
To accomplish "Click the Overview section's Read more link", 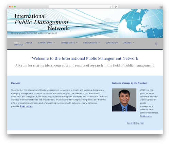I will tap(27, 106).
